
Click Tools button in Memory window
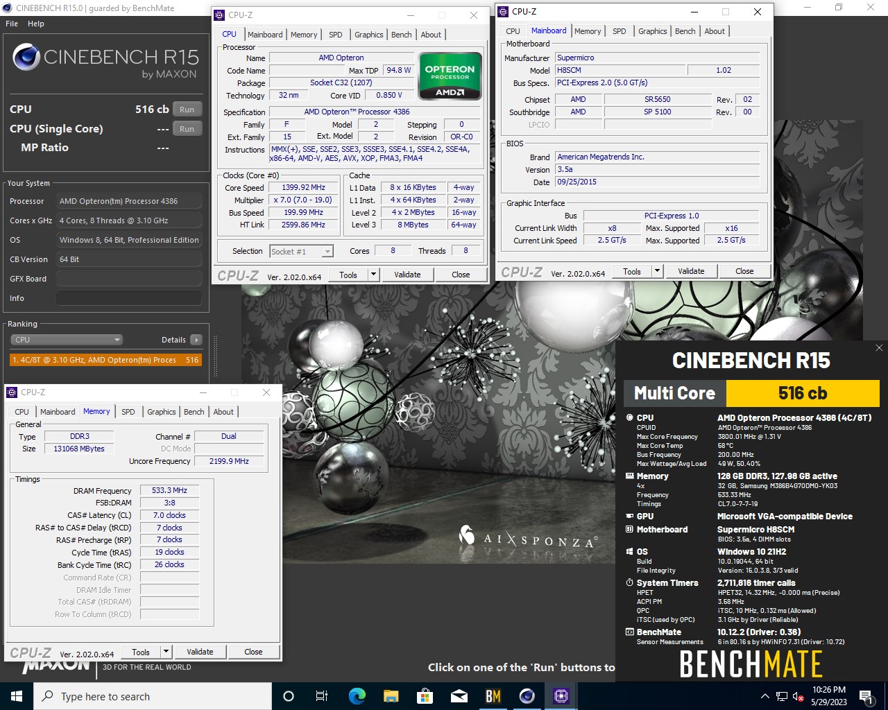tap(141, 652)
